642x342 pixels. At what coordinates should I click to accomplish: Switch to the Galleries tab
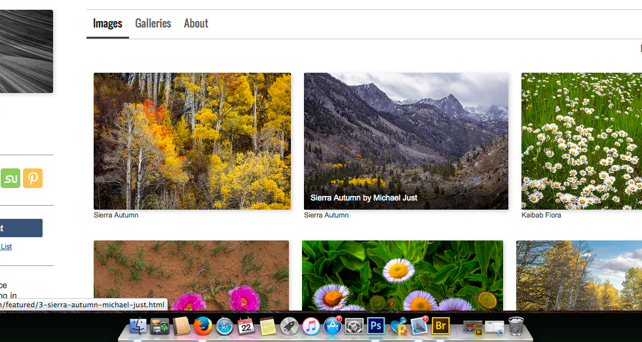[x=153, y=24]
